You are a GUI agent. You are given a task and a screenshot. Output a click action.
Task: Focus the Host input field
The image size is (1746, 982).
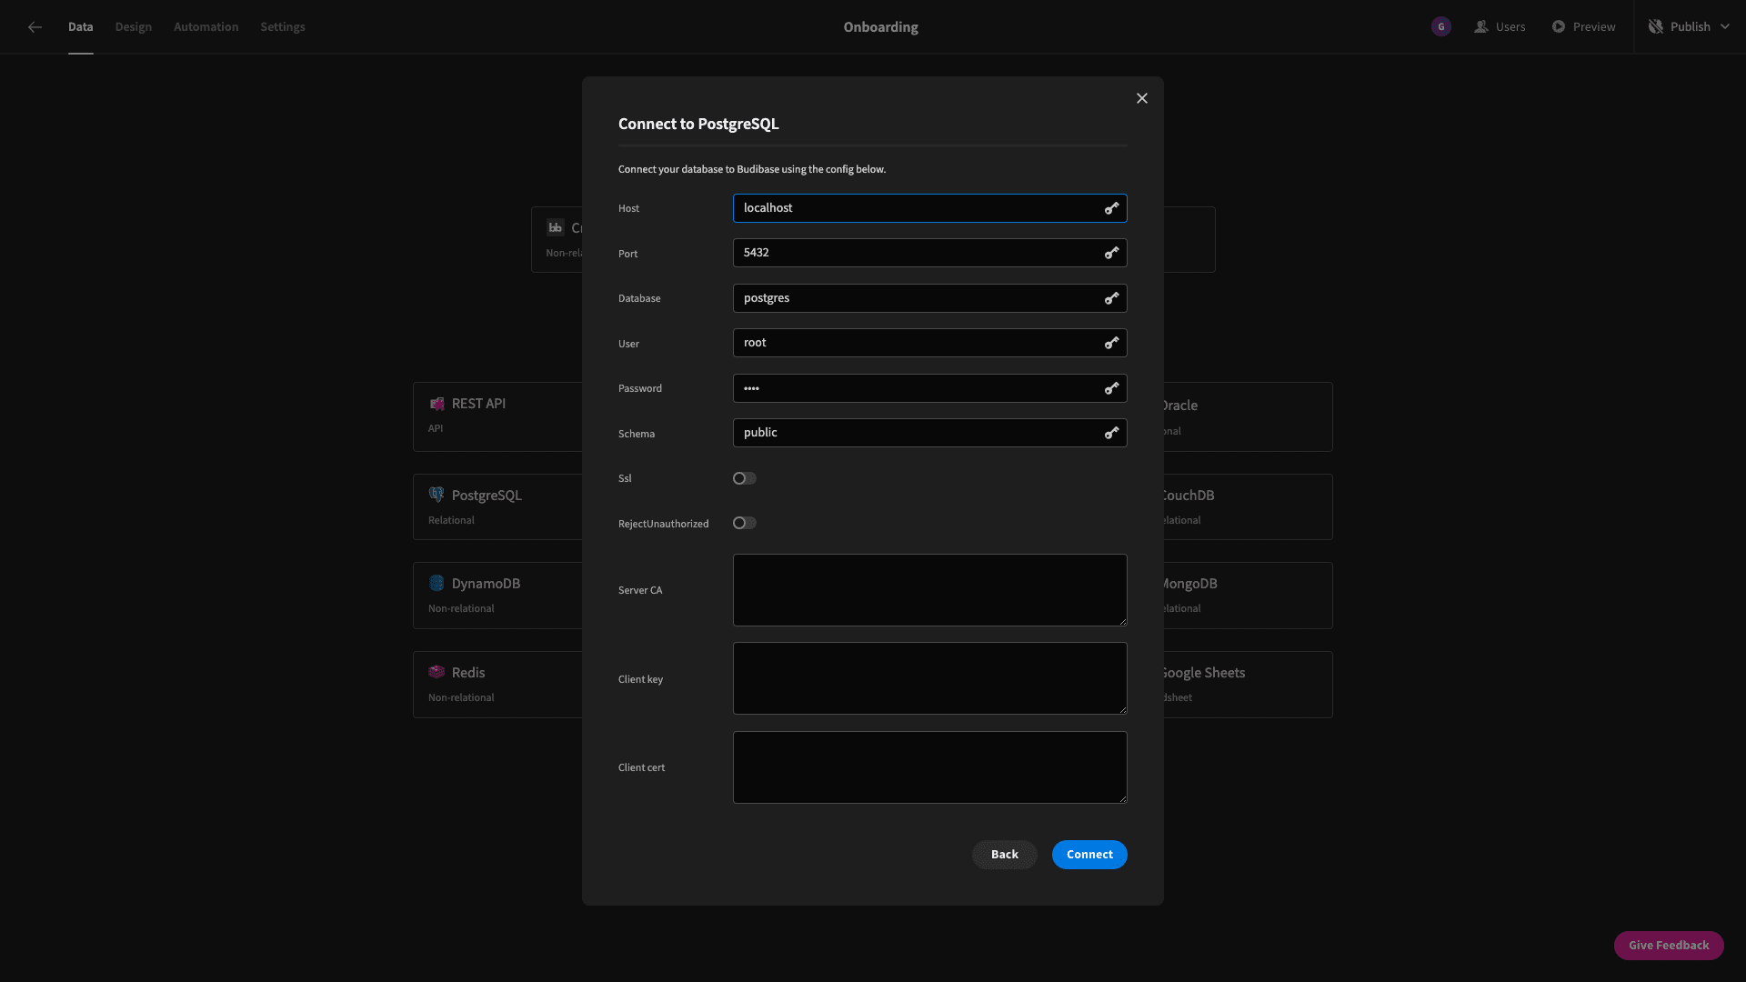(929, 208)
